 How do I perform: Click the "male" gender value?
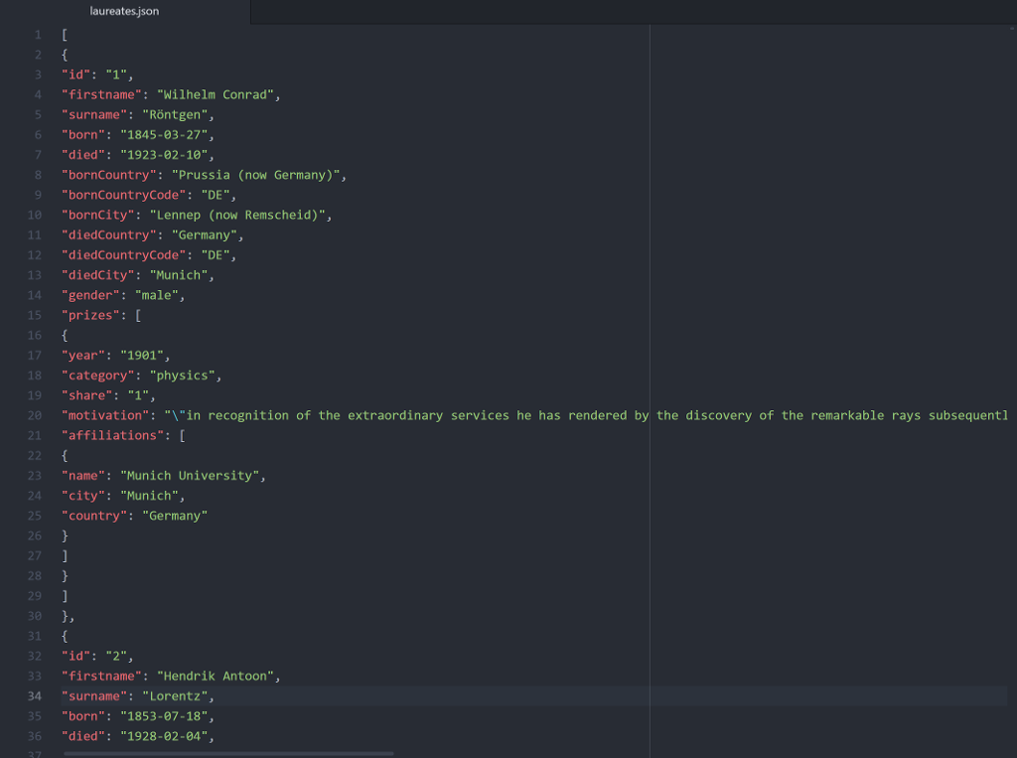click(156, 295)
